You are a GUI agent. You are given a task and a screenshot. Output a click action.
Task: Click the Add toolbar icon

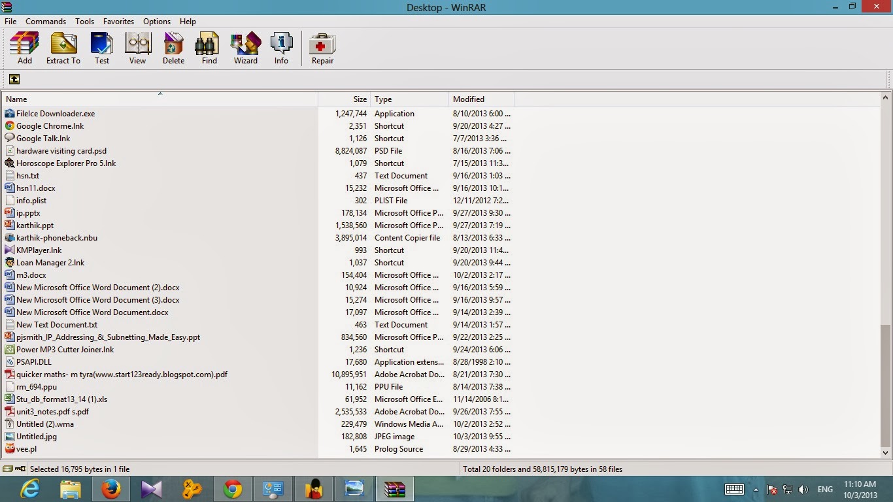[25, 44]
